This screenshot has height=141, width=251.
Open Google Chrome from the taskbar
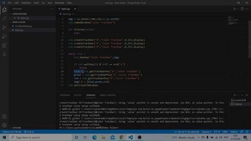pyautogui.click(x=122, y=137)
